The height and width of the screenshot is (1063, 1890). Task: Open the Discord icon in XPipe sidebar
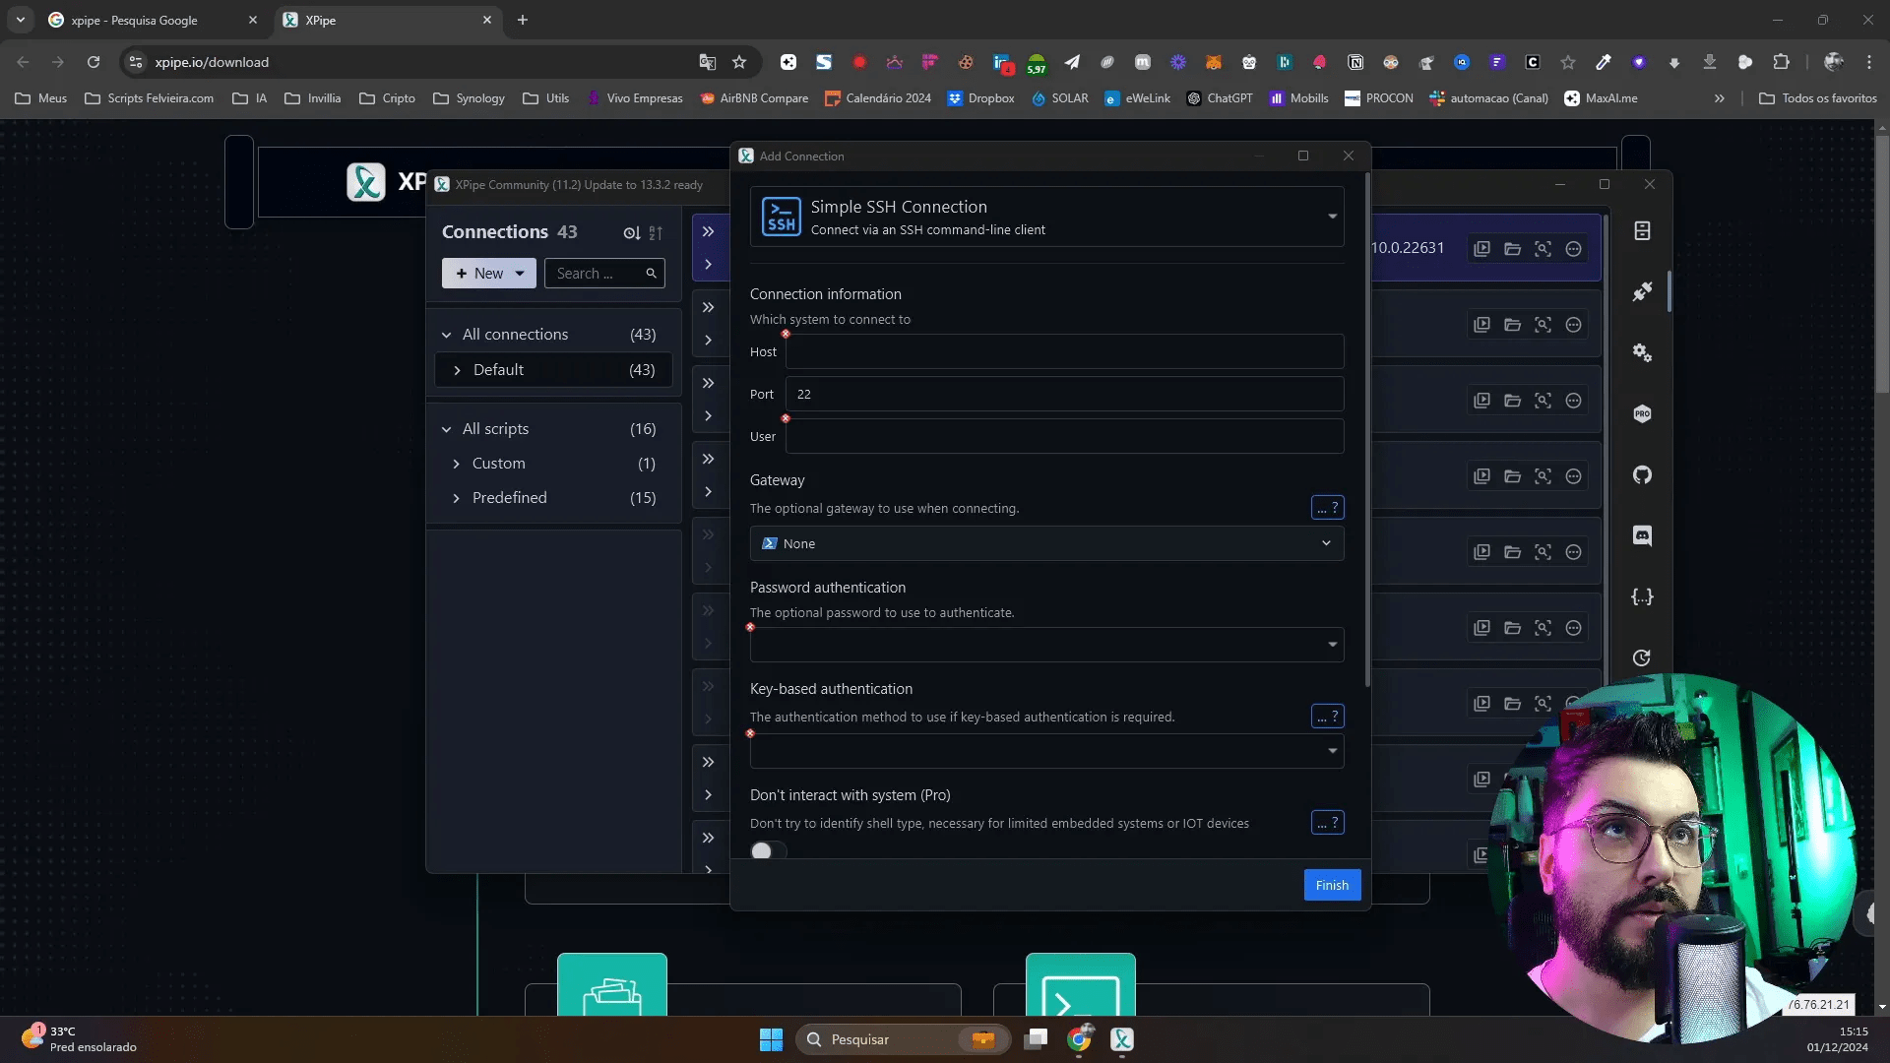pos(1642,535)
